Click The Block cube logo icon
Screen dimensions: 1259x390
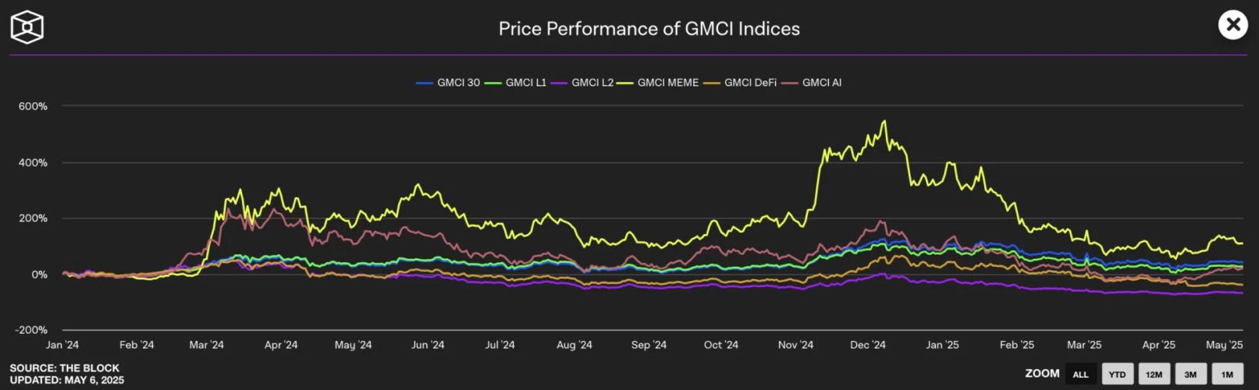(27, 27)
